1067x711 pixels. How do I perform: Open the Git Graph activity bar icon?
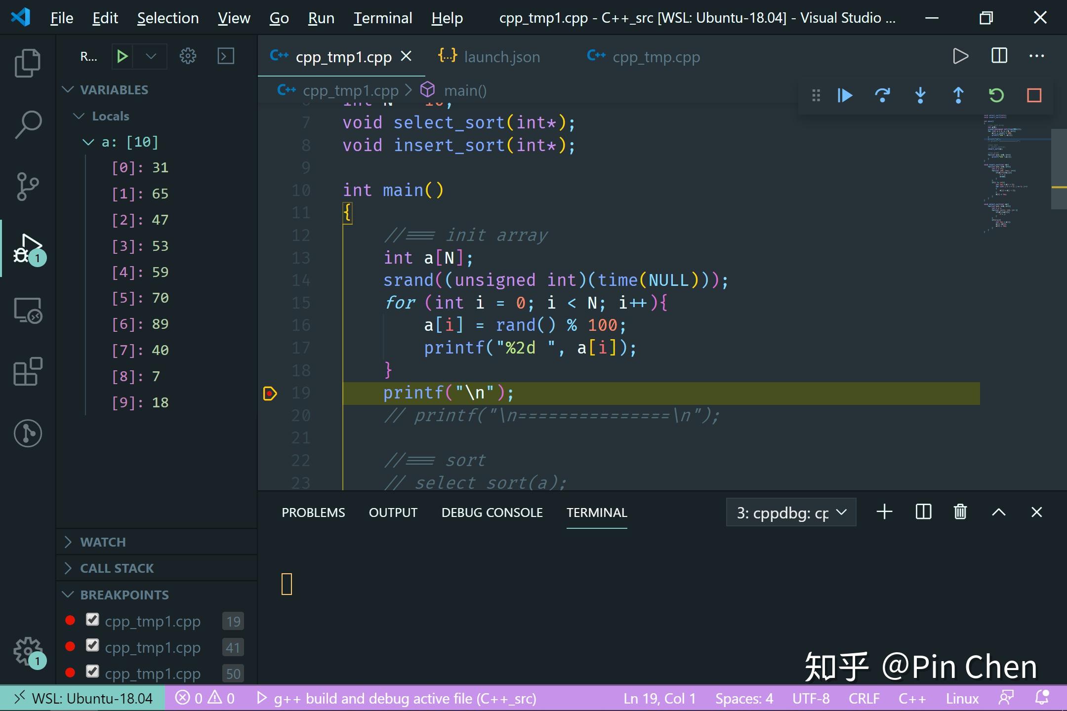click(28, 434)
